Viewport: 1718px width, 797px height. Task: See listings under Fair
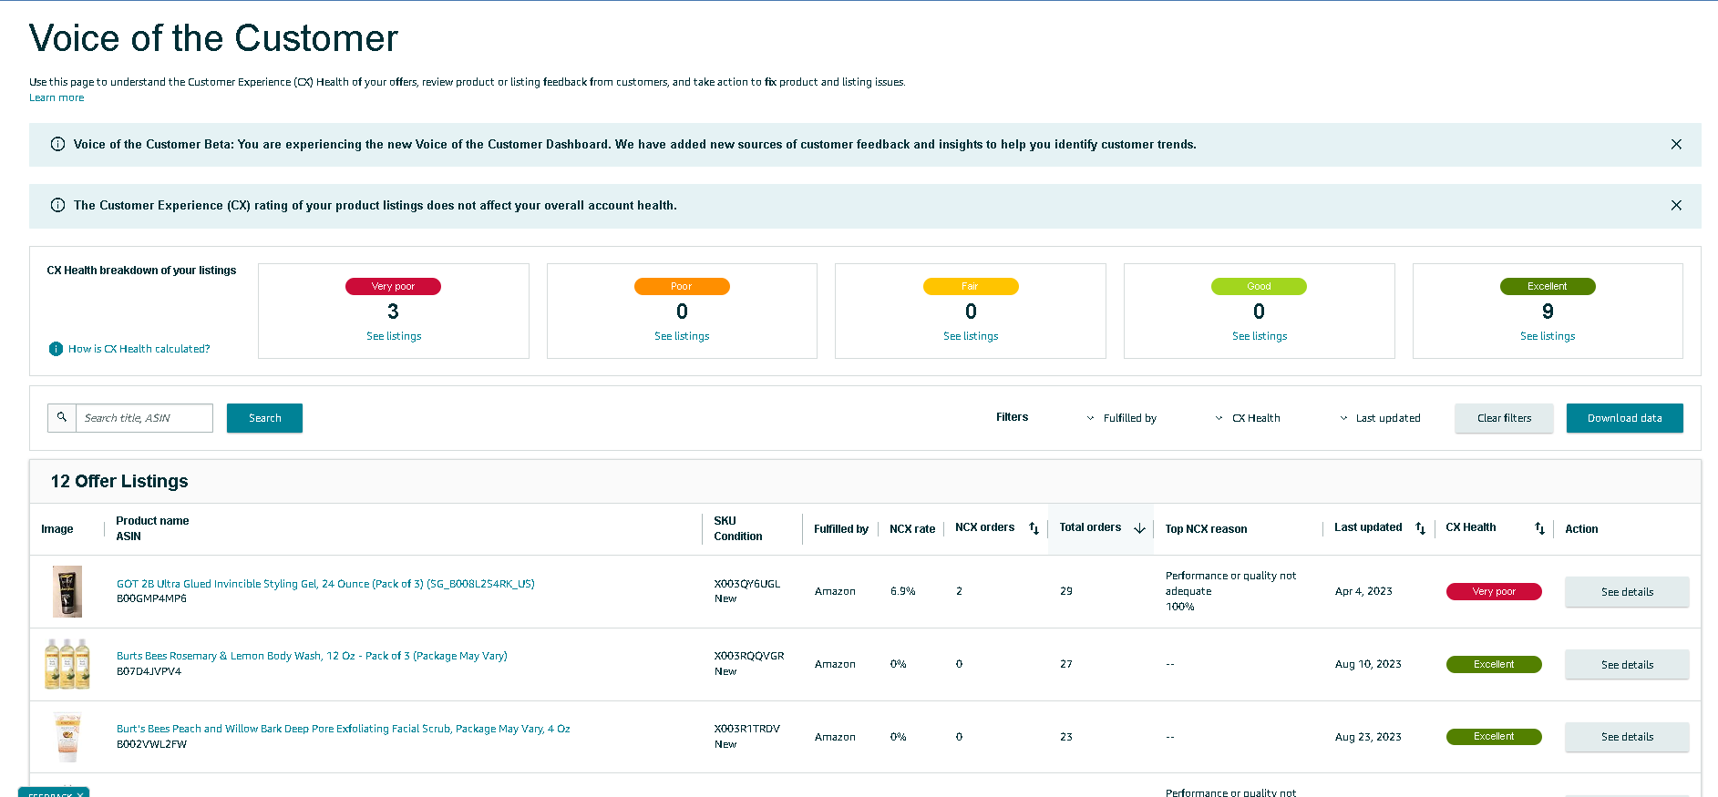pos(971,336)
